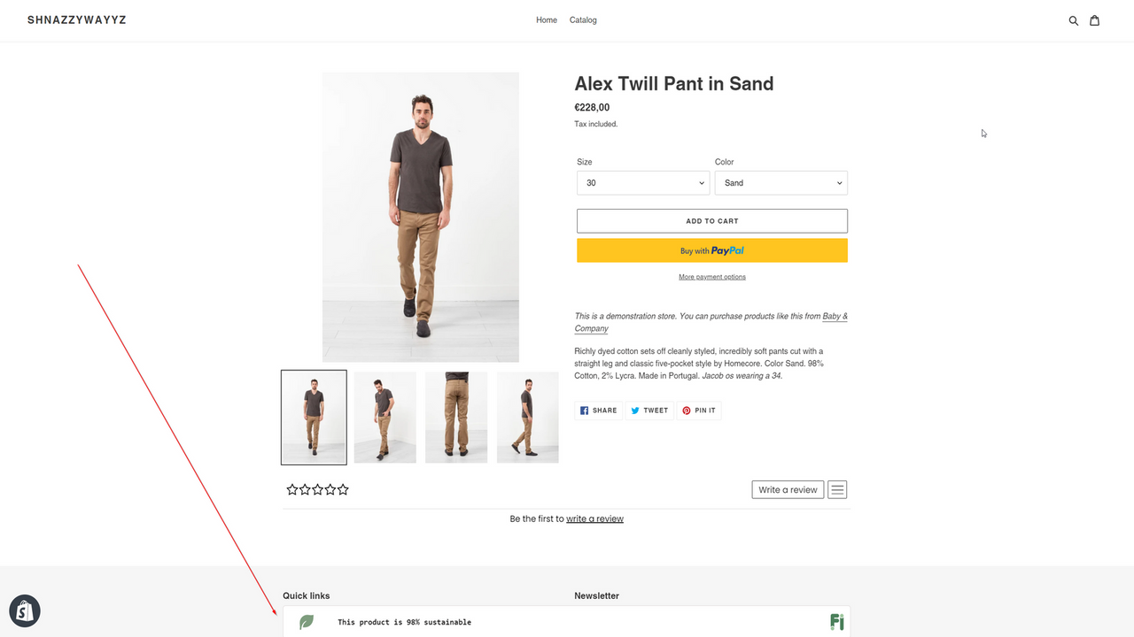Viewport: 1134px width, 637px height.
Task: Click the green leaf sustainability icon
Action: 306,622
